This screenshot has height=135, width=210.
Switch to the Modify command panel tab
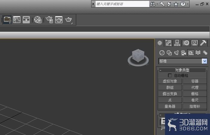click(x=169, y=43)
